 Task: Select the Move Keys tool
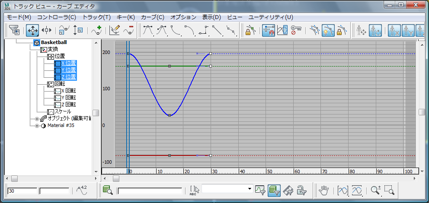pyautogui.click(x=32, y=30)
